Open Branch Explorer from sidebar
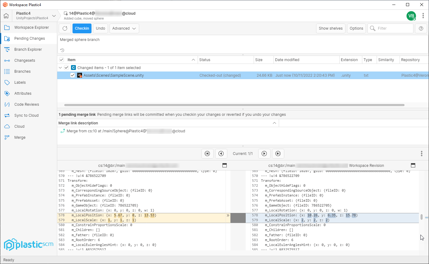429x264 pixels. coord(28,50)
